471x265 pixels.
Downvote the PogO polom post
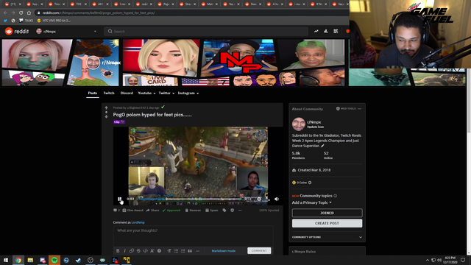coord(106,116)
